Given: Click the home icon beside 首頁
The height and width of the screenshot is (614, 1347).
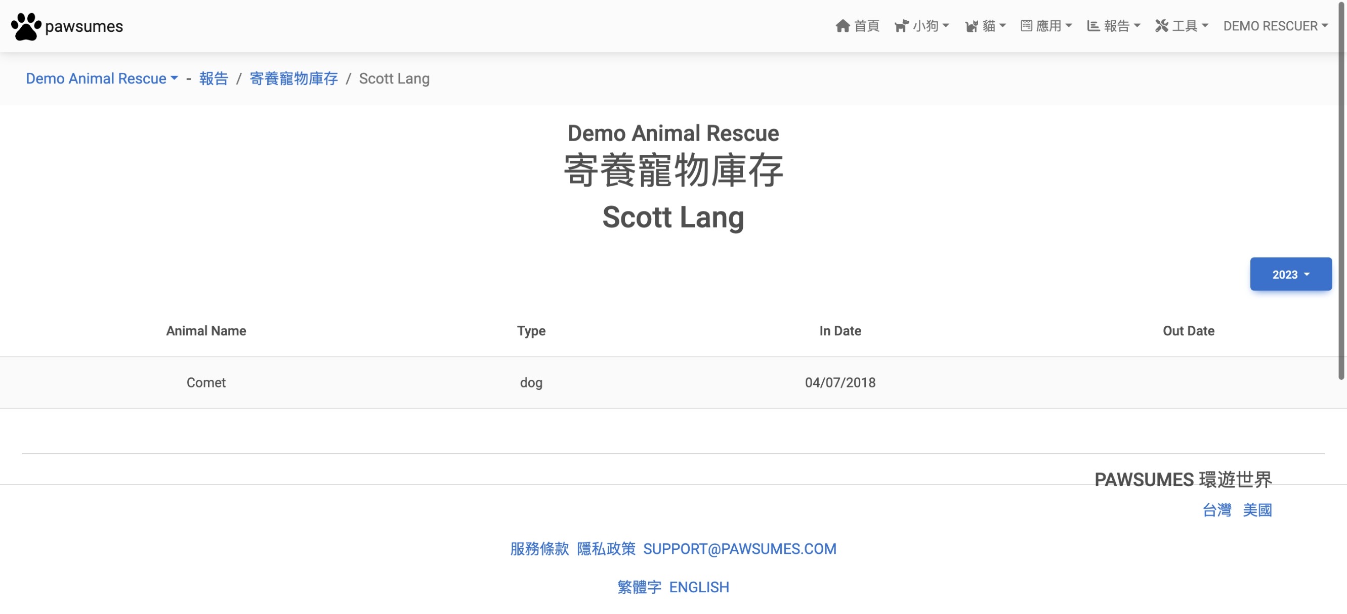Looking at the screenshot, I should [x=843, y=26].
